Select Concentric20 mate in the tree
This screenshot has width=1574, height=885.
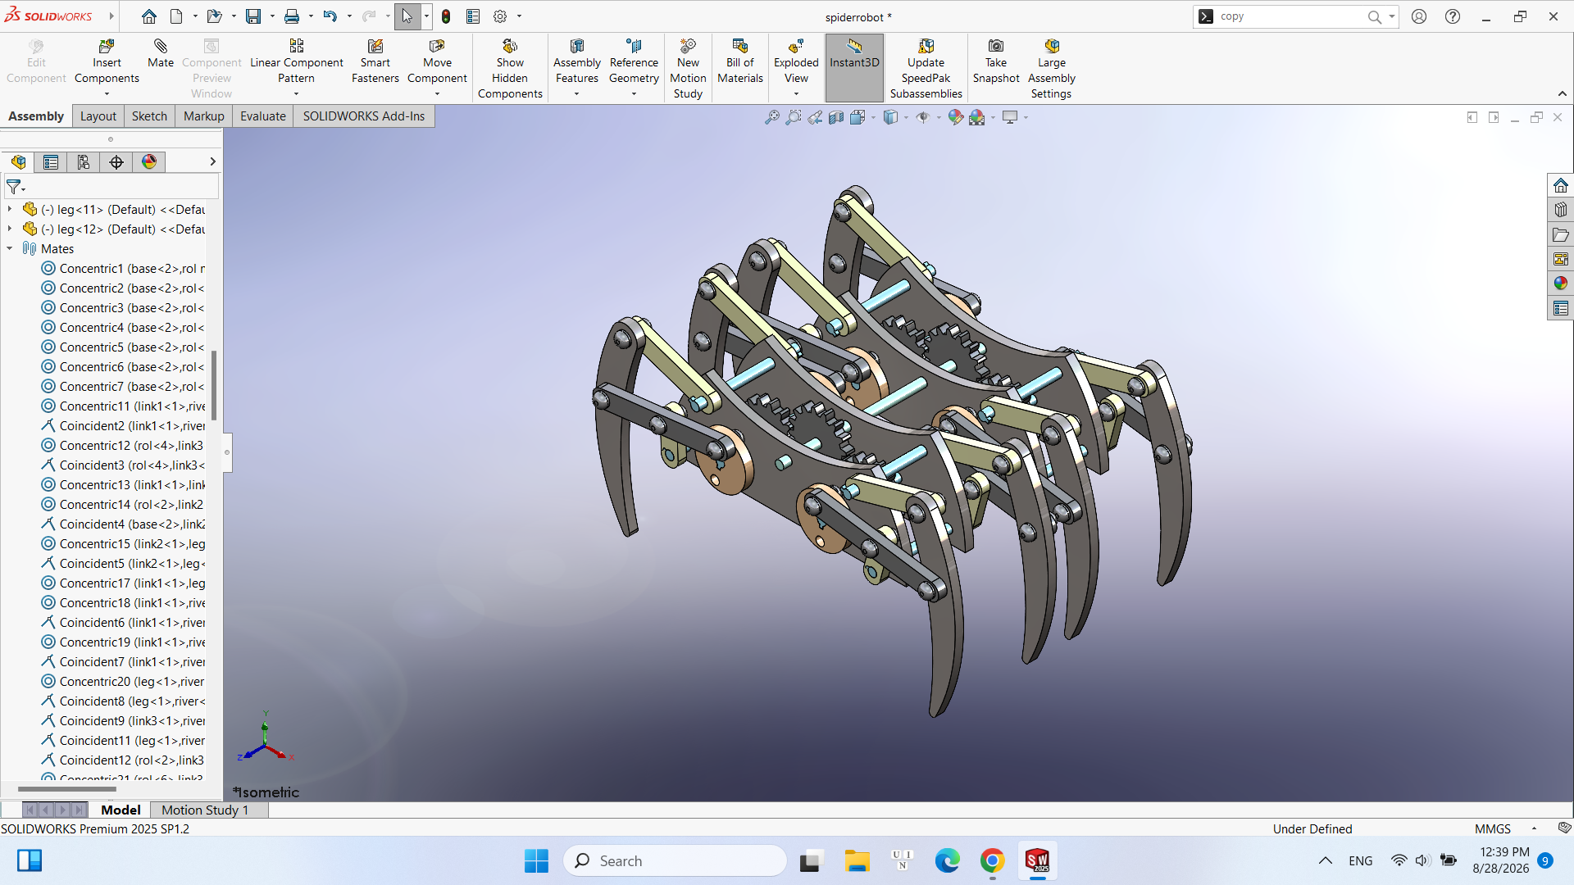click(x=123, y=681)
